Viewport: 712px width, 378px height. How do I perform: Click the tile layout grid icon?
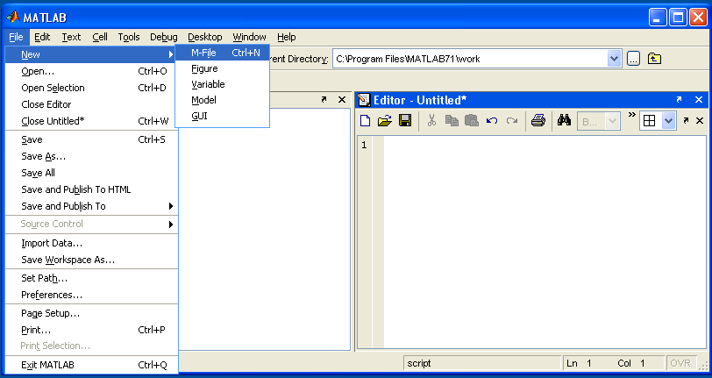(x=650, y=121)
